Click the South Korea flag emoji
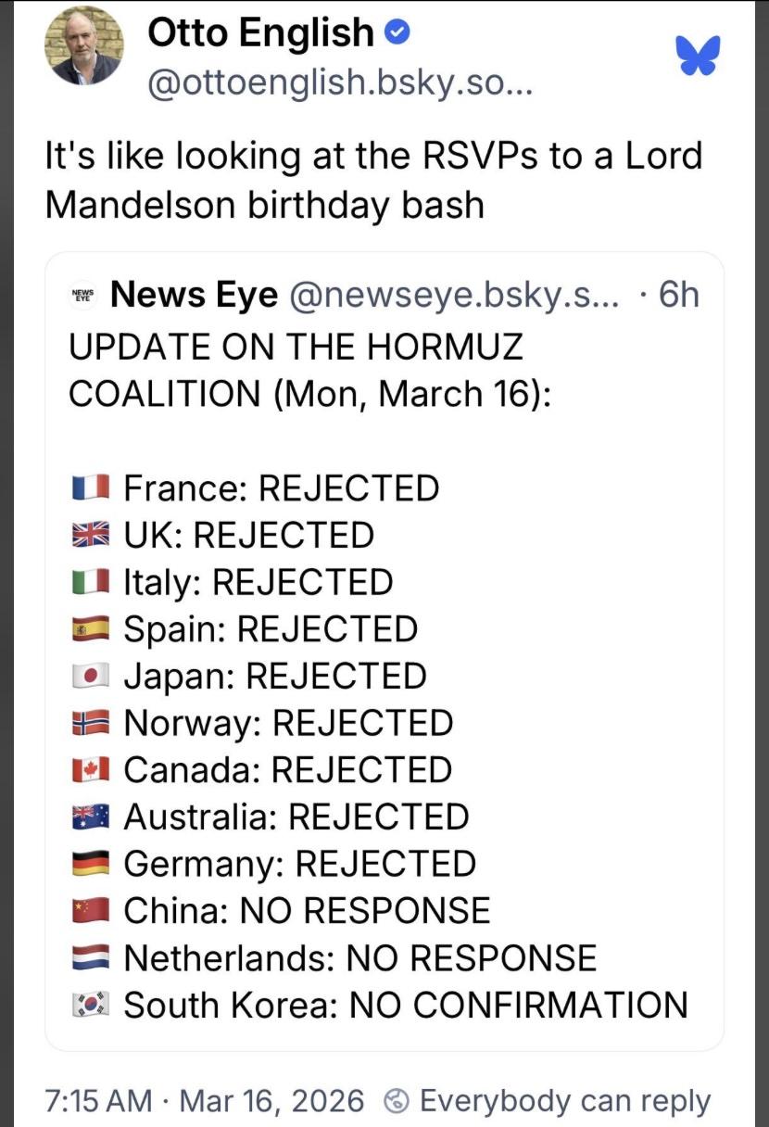 tap(91, 1005)
